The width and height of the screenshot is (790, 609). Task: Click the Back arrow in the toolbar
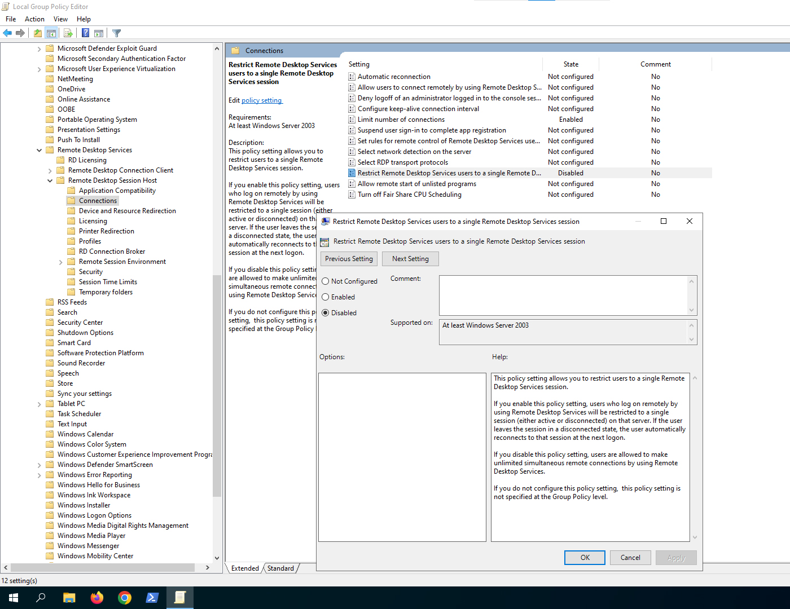[x=7, y=33]
